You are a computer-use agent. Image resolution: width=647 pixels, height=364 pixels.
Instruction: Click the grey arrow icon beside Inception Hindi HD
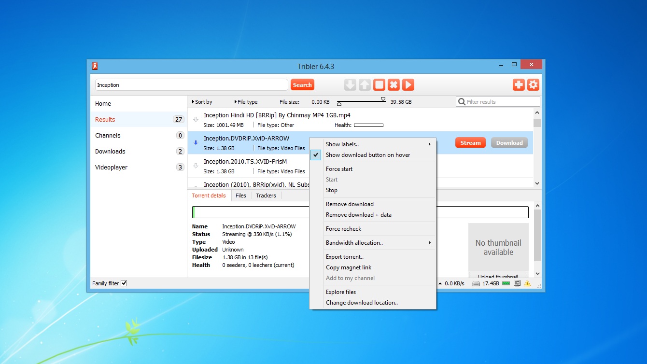(196, 119)
